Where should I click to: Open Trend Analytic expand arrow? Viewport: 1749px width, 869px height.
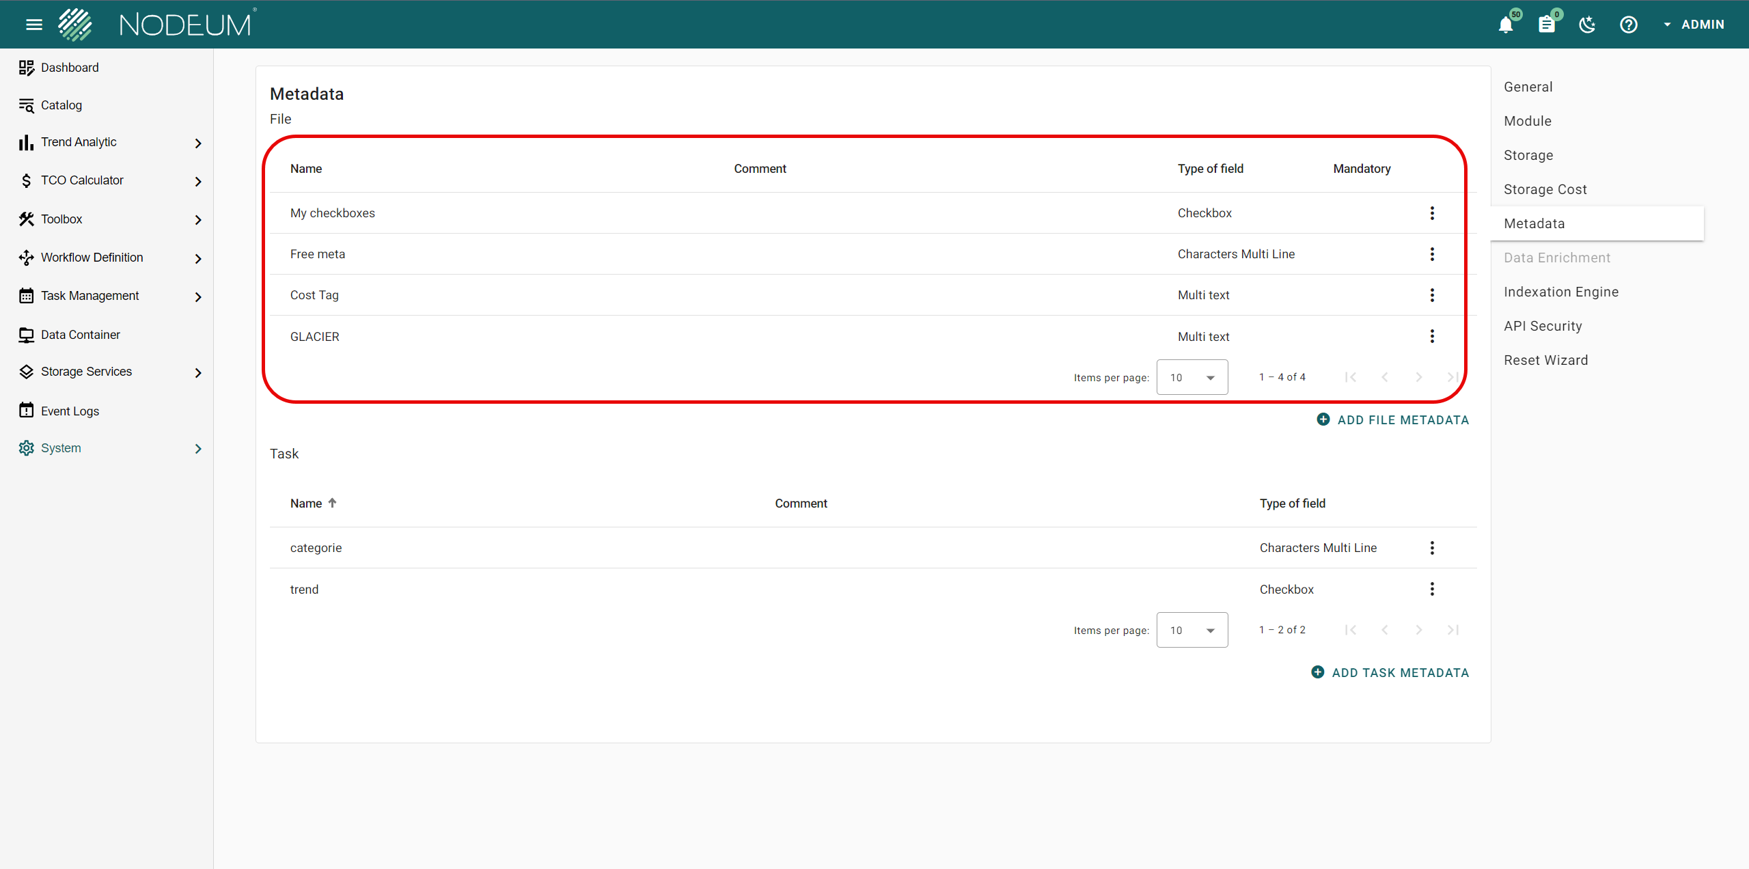[x=199, y=143]
